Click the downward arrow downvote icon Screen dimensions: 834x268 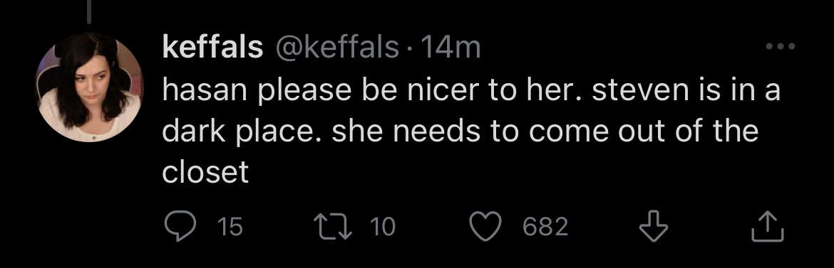click(653, 226)
